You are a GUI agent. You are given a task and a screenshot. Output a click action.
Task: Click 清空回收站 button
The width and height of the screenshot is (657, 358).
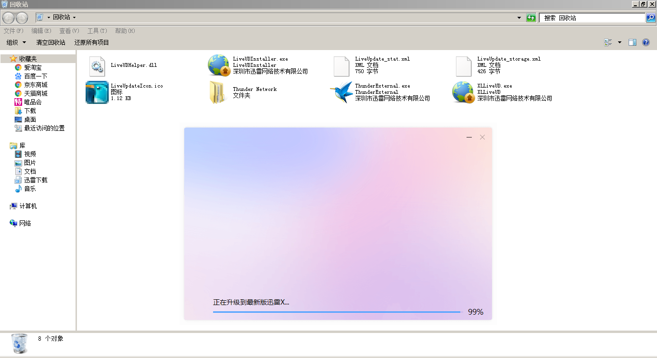(51, 42)
